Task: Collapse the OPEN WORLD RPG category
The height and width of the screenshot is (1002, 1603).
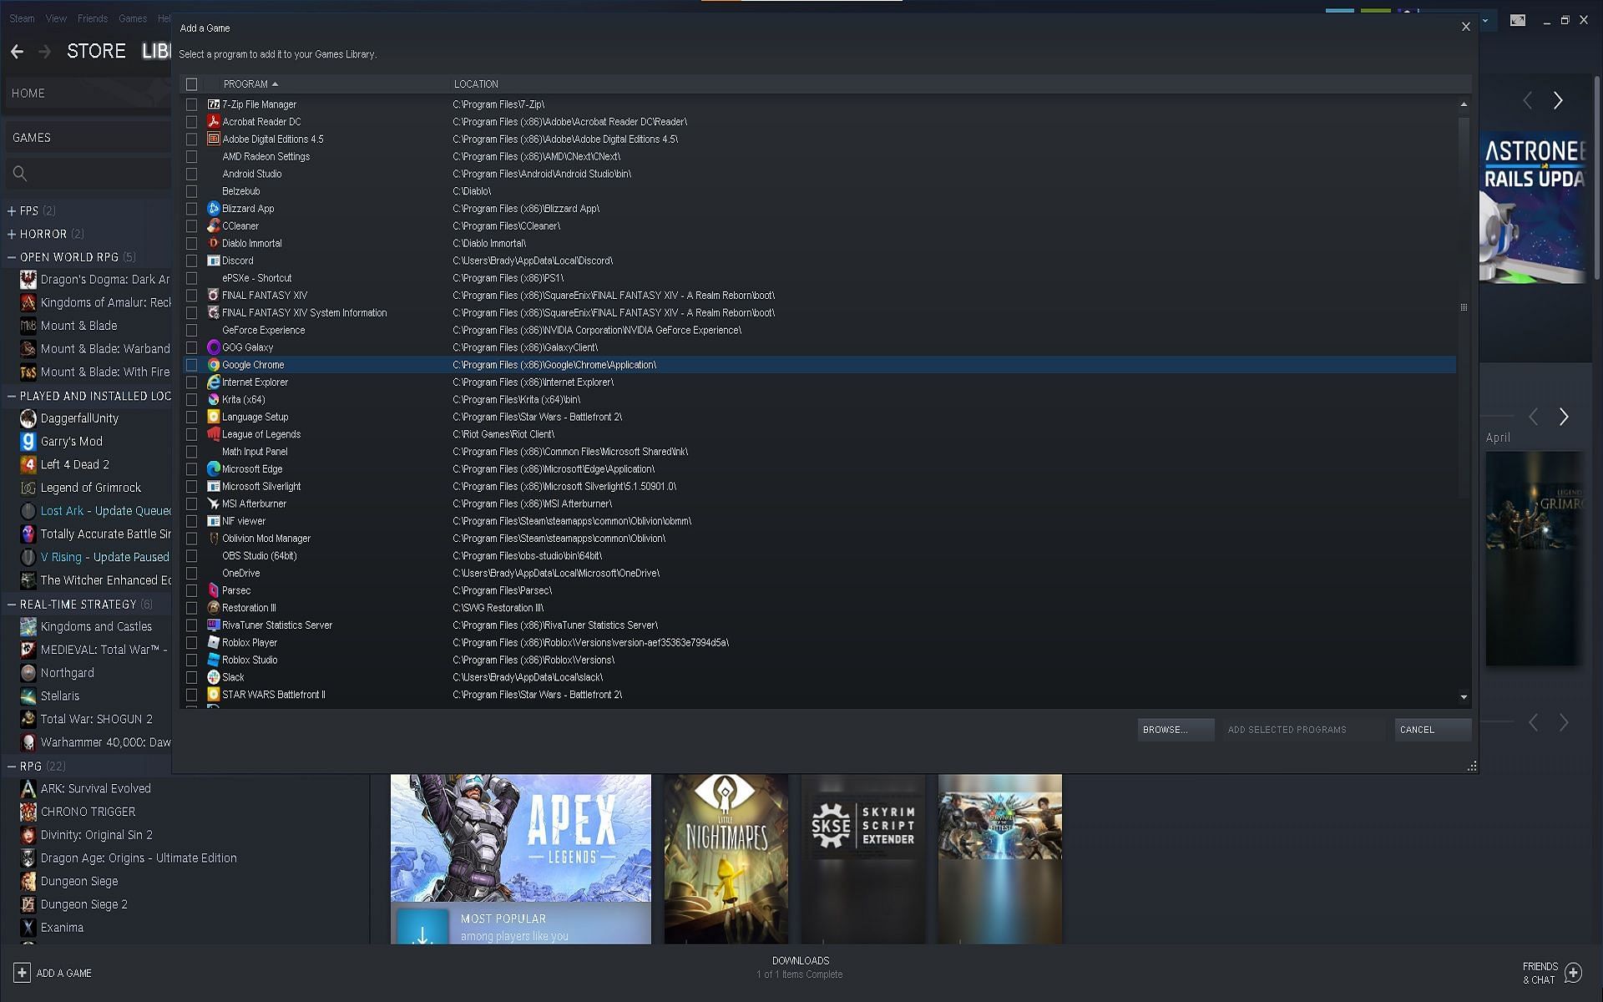Action: (x=12, y=257)
